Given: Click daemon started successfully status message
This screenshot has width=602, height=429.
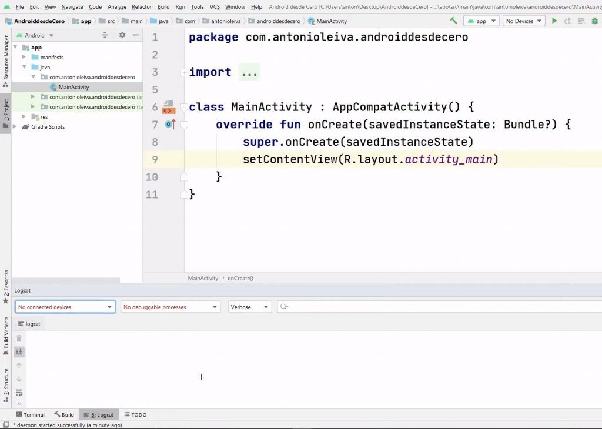Looking at the screenshot, I should click(68, 425).
